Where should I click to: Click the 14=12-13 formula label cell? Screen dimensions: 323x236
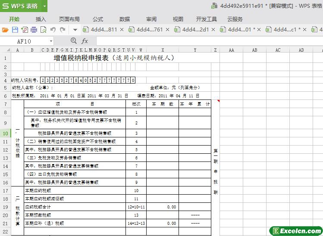pyautogui.click(x=136, y=223)
